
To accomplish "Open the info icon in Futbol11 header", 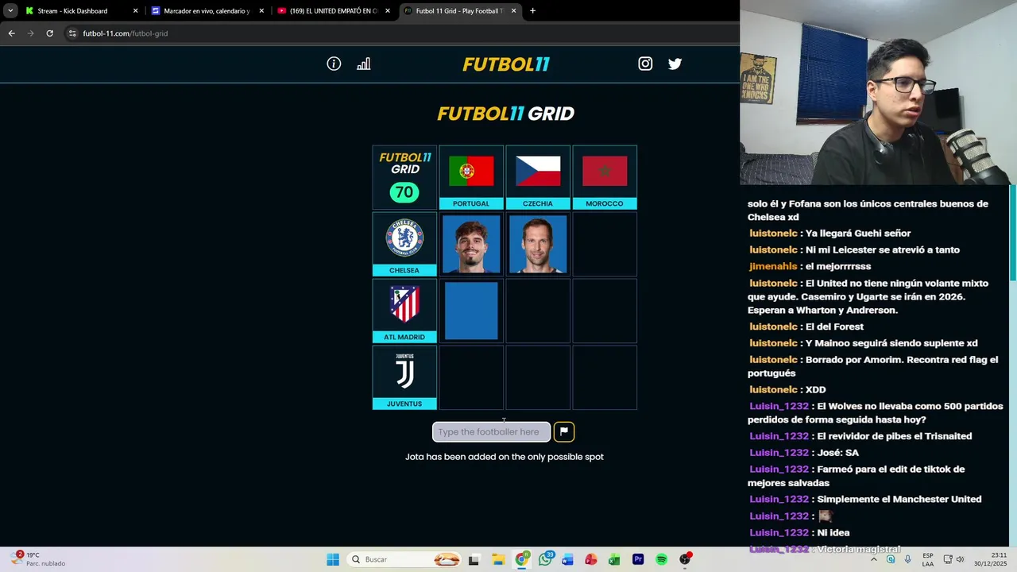I will tap(334, 64).
